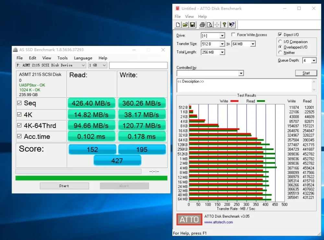
Task: Click the 4K read value 14.82 MB/s
Action: click(91, 115)
